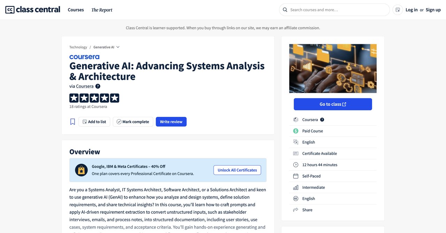The image size is (446, 233).
Task: Click Sign up
Action: 433,10
